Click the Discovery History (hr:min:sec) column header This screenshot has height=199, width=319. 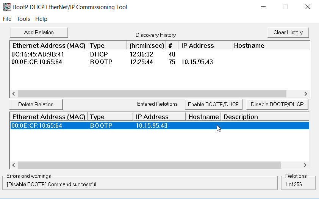click(x=147, y=45)
